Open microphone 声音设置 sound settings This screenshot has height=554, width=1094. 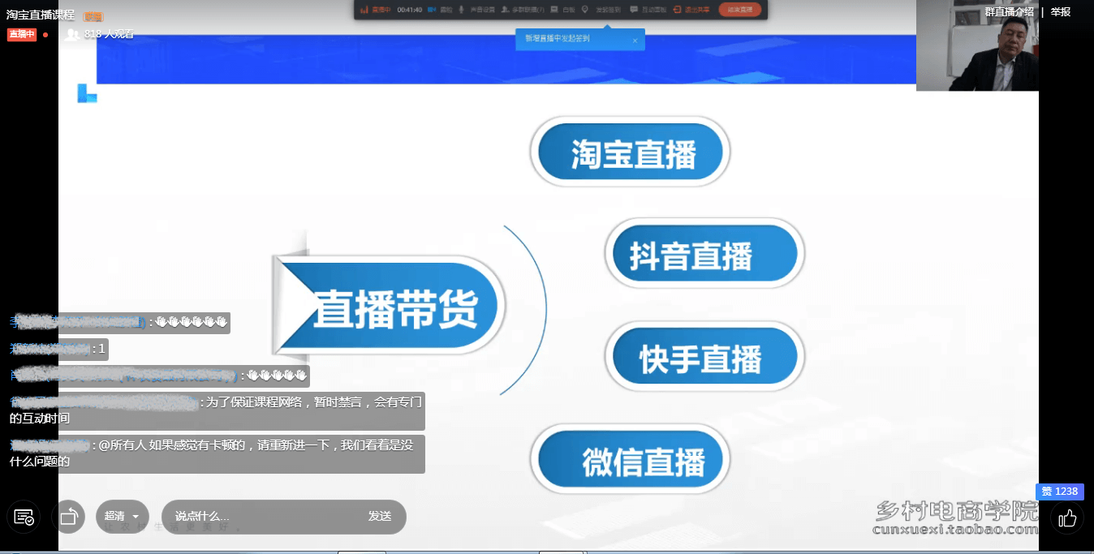[x=477, y=10]
